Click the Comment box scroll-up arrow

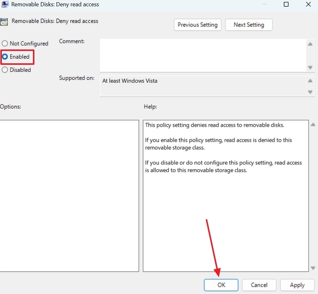click(310, 44)
